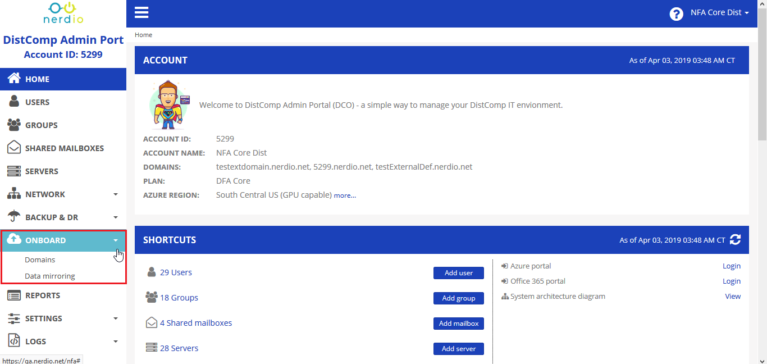Viewport: 767px width, 364px height.
Task: Click the DFA Core plan value
Action: (x=233, y=181)
